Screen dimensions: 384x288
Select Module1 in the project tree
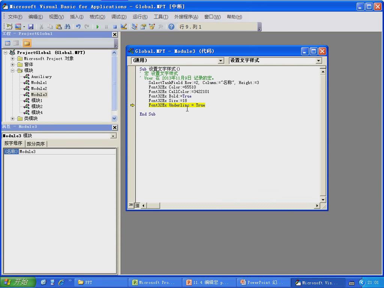tap(39, 82)
